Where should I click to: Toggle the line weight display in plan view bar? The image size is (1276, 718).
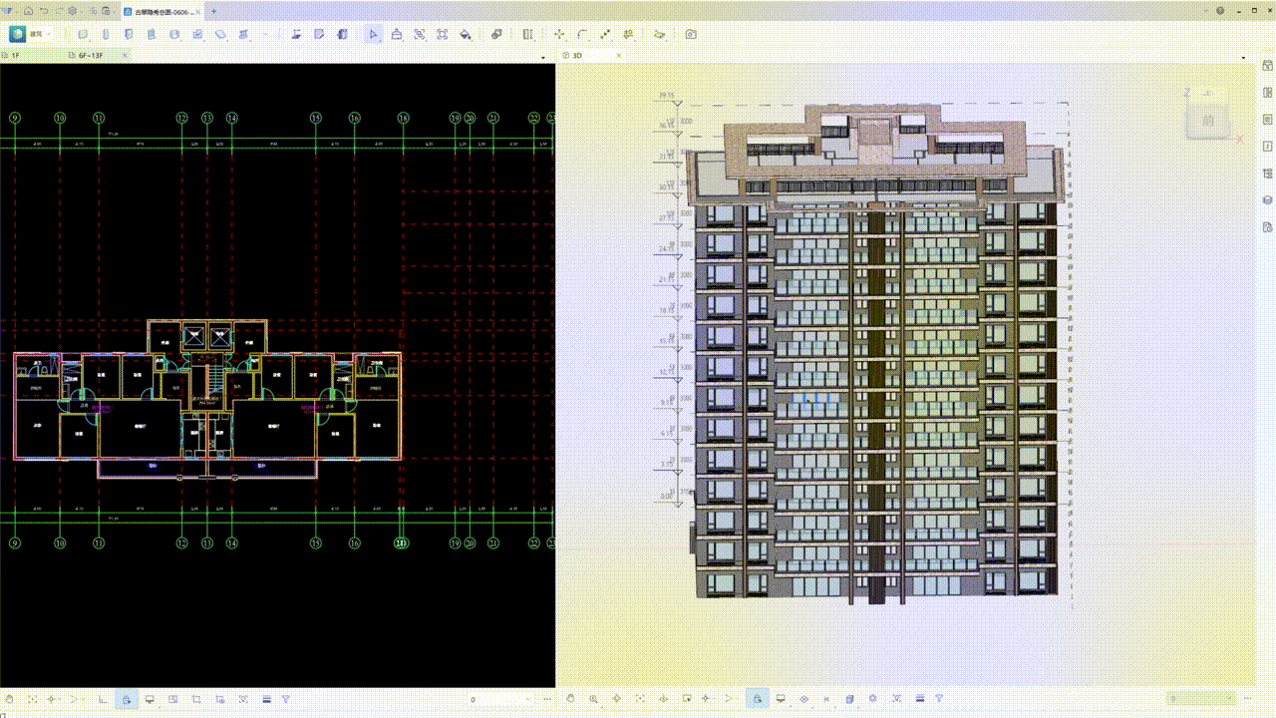coord(266,699)
